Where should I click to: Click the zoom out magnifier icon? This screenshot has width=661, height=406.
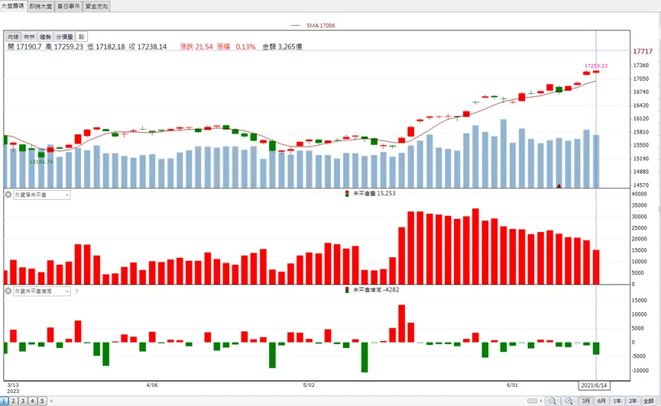[552, 401]
